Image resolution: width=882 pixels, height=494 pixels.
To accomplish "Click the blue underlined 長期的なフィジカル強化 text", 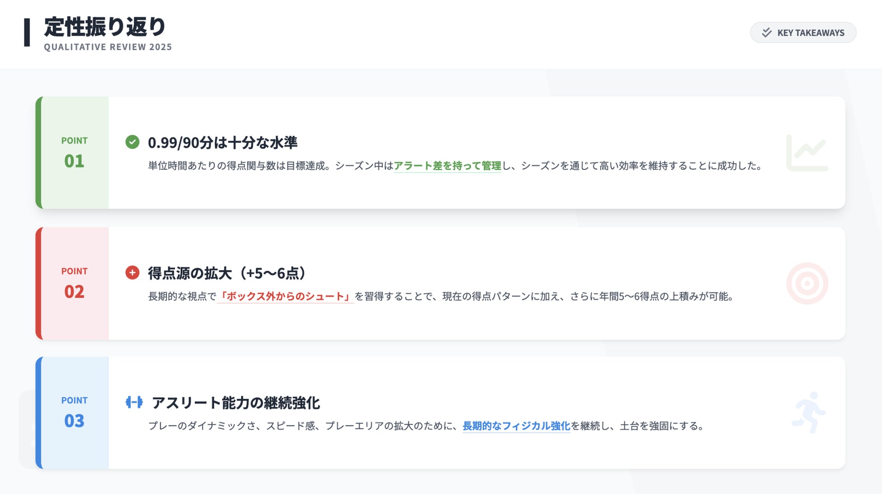I will [516, 426].
